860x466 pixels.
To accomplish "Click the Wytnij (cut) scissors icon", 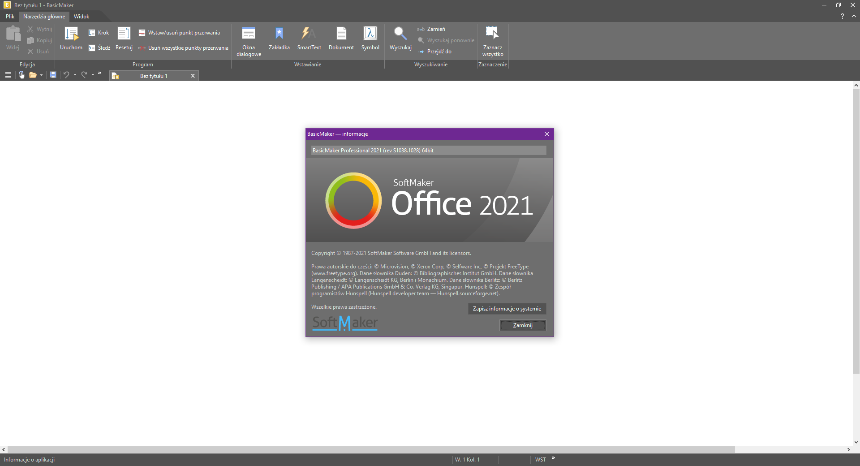I will [30, 29].
